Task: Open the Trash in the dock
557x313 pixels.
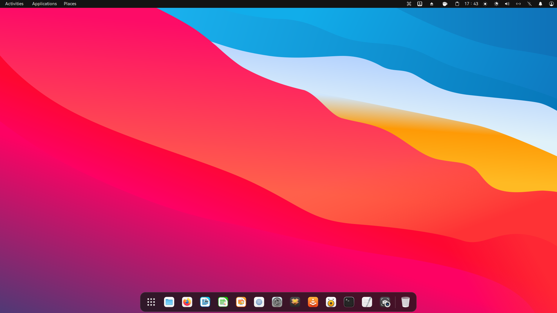Action: (406, 302)
